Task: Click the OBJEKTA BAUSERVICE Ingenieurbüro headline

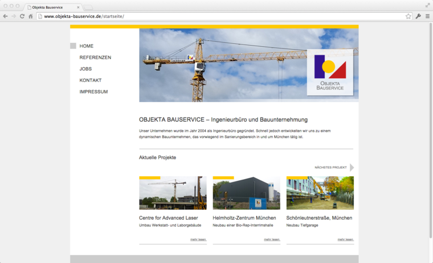Action: pos(223,120)
